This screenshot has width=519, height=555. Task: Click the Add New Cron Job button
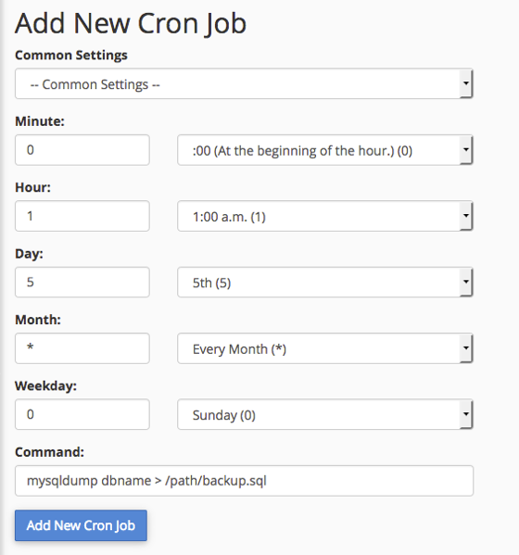pos(81,525)
